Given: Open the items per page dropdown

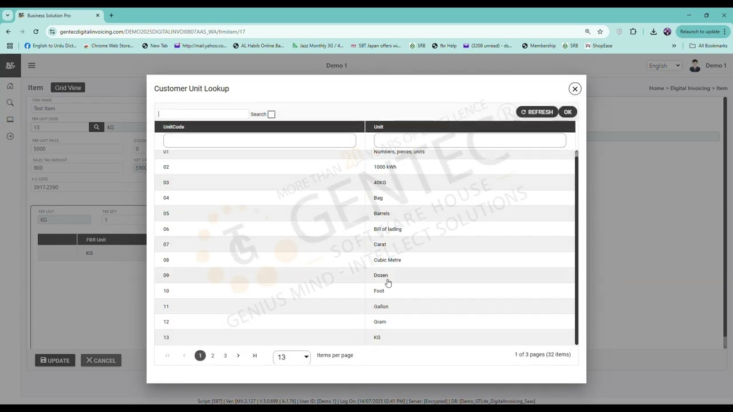Looking at the screenshot, I should point(292,357).
